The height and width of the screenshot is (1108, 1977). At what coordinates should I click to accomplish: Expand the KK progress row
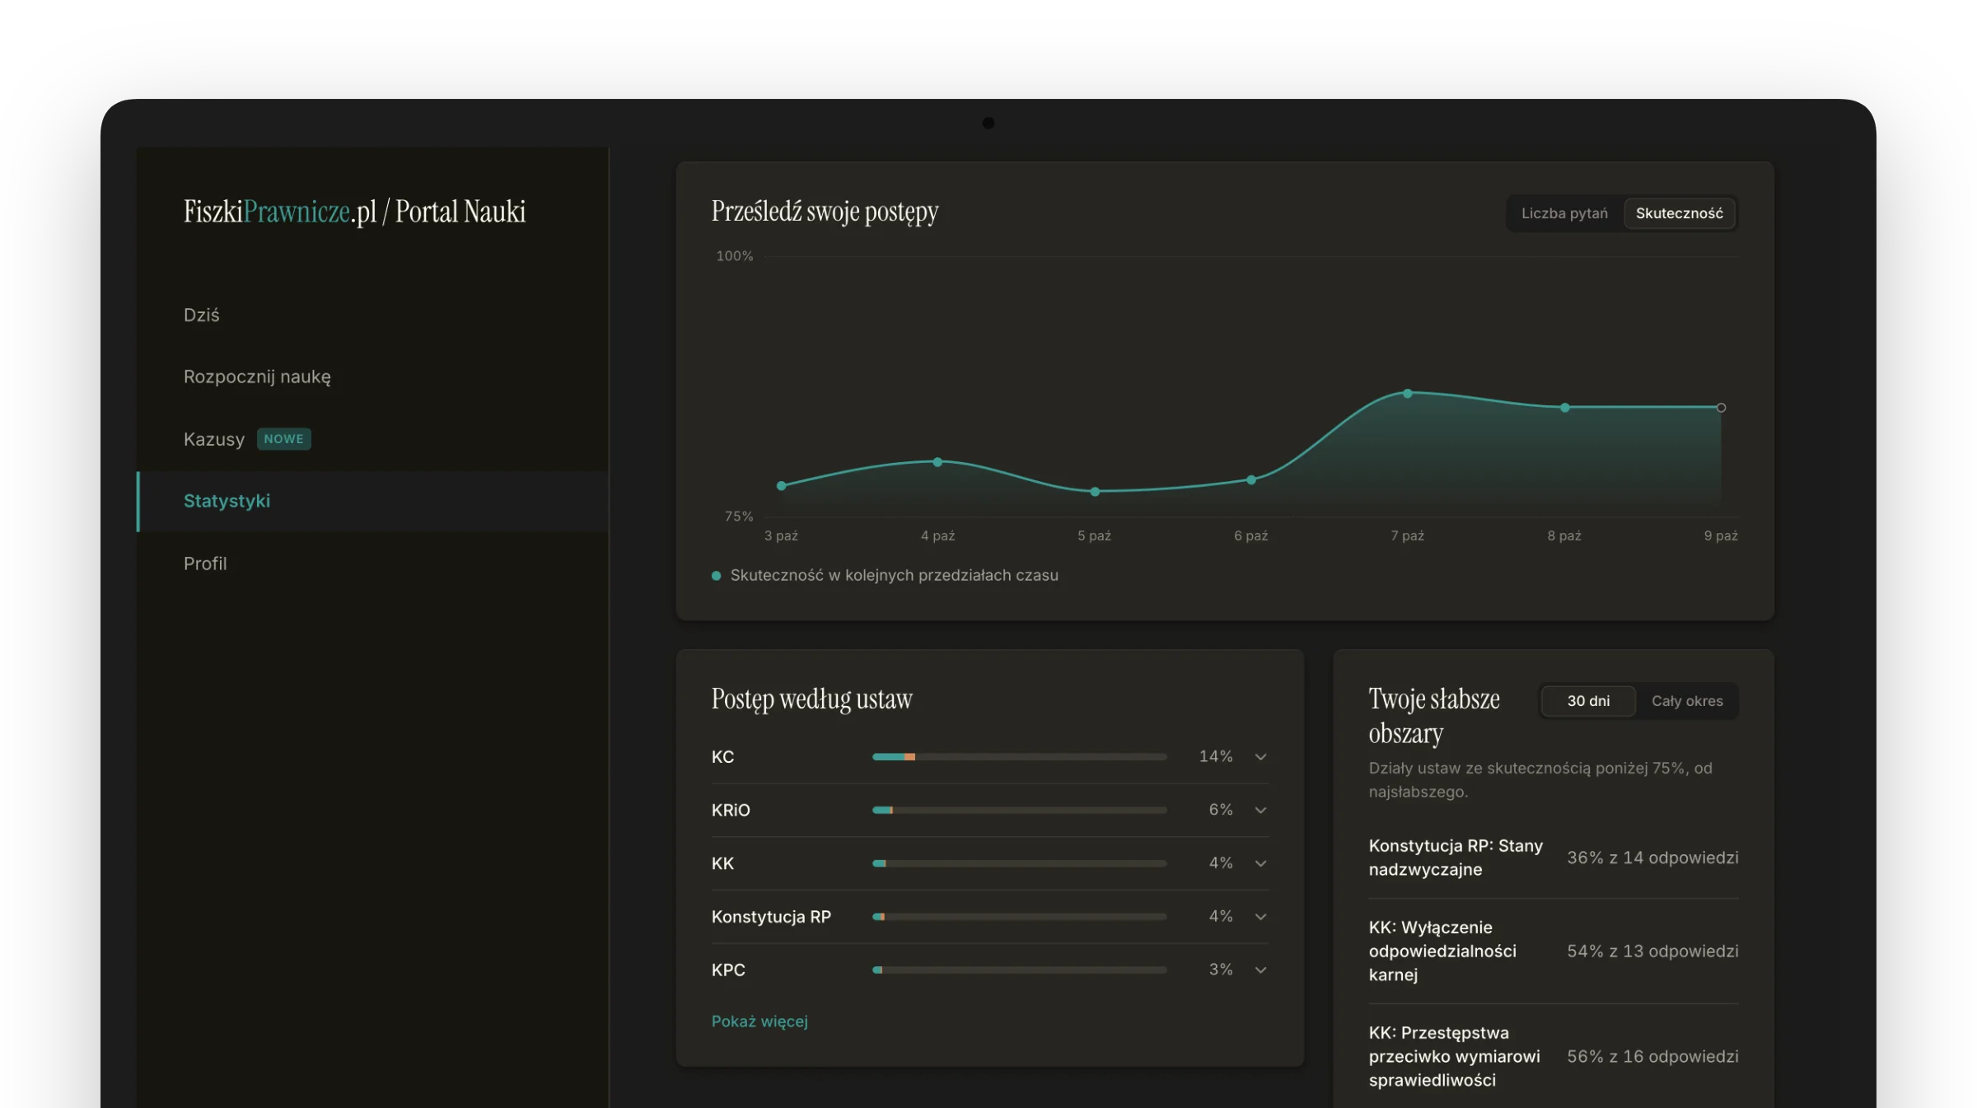(x=1260, y=863)
